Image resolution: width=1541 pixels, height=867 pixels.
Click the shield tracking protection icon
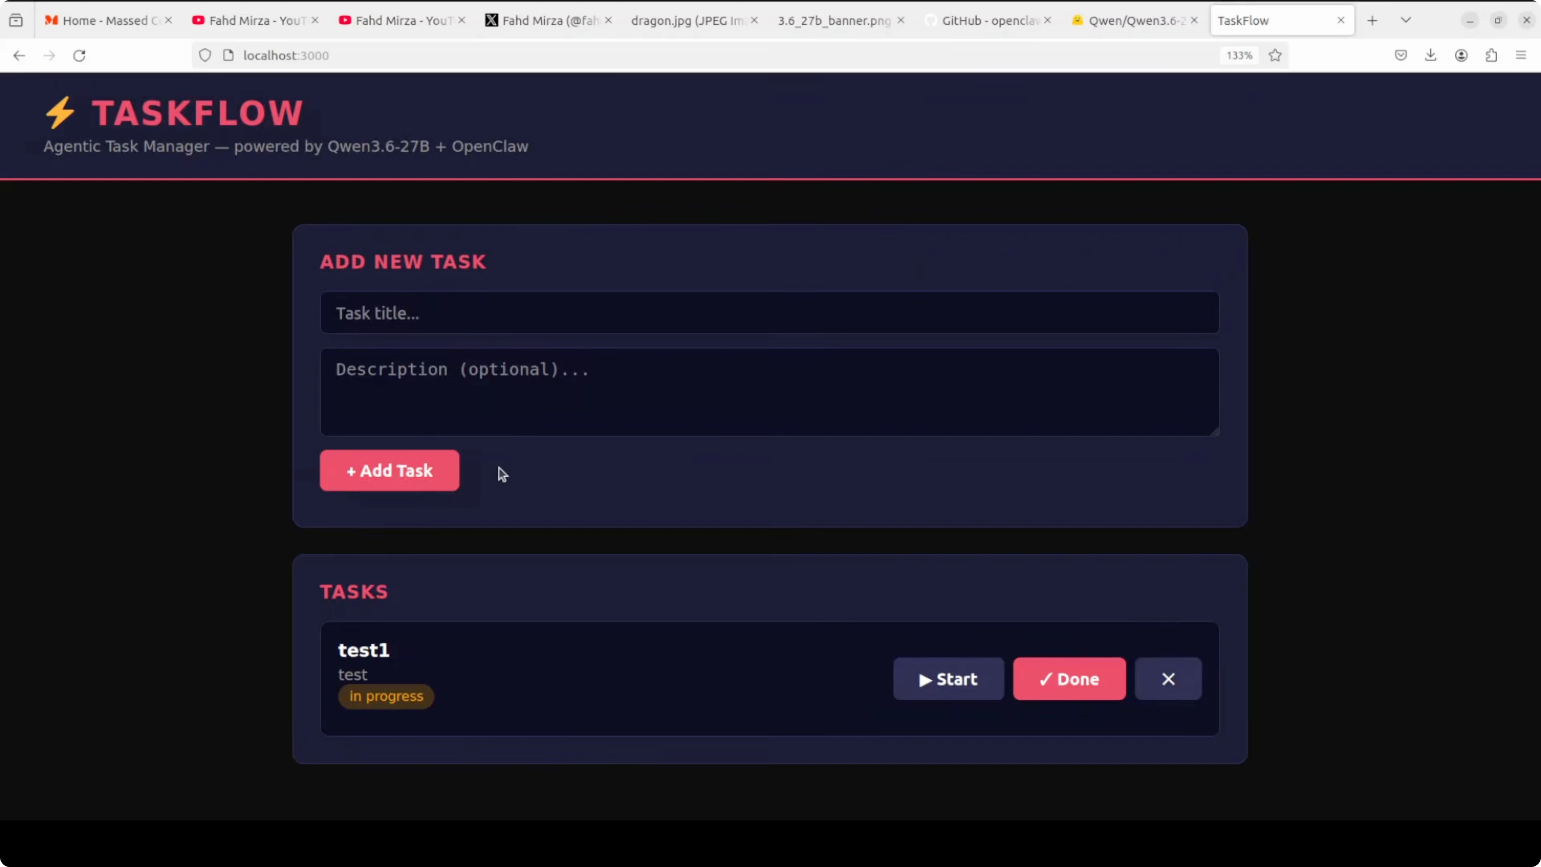point(205,56)
